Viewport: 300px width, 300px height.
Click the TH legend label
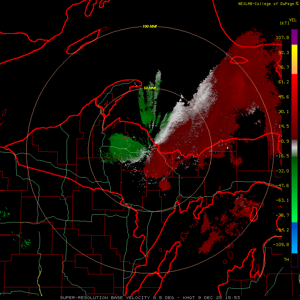(286, 260)
